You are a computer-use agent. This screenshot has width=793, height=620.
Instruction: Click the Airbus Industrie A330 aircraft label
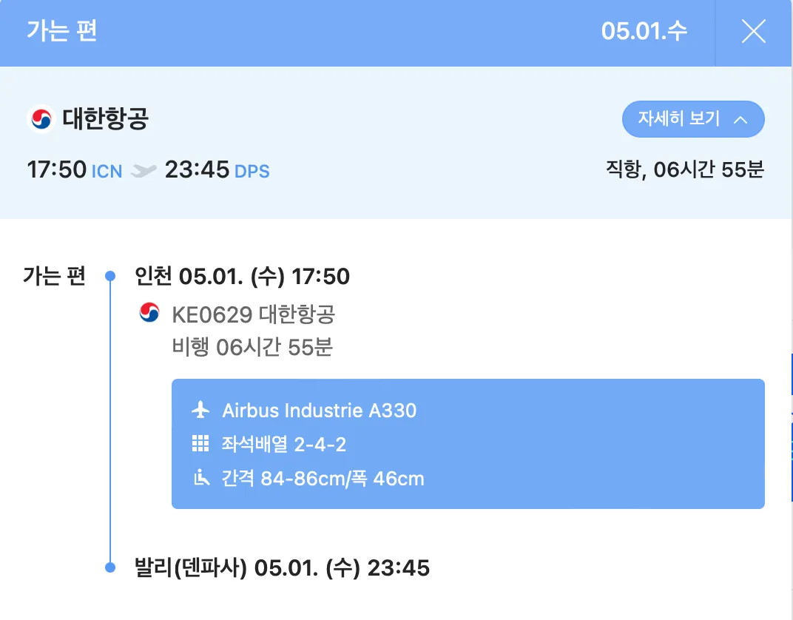click(x=319, y=410)
